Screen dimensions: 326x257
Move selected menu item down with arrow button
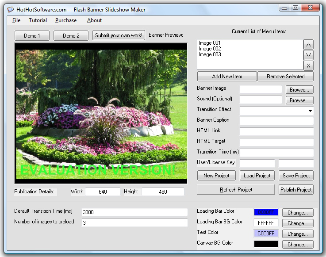(x=308, y=55)
